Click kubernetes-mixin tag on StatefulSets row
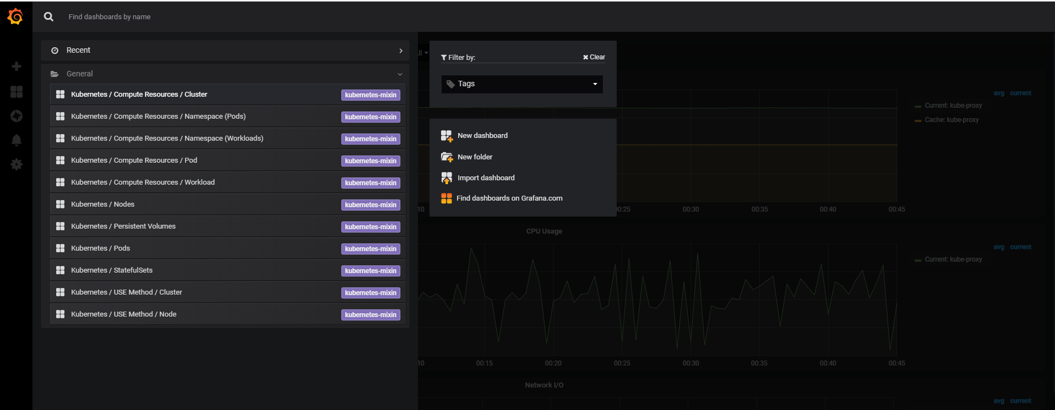 pyautogui.click(x=371, y=271)
